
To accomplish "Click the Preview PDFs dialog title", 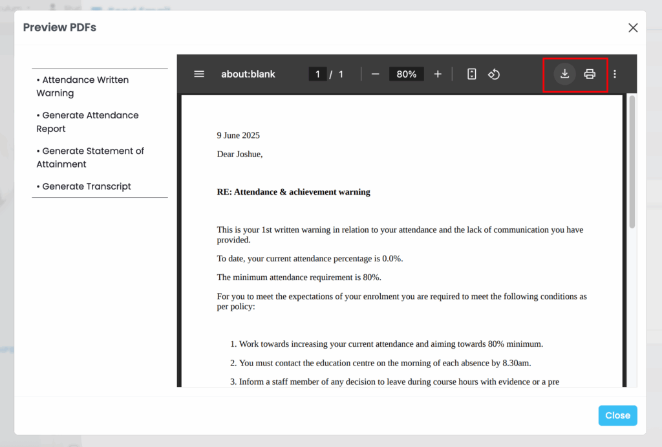I will 59,27.
